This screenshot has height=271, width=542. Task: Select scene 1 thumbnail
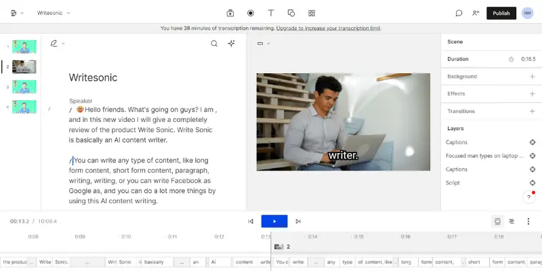click(24, 47)
